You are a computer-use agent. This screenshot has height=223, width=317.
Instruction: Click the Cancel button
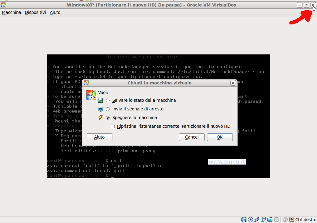[192, 137]
